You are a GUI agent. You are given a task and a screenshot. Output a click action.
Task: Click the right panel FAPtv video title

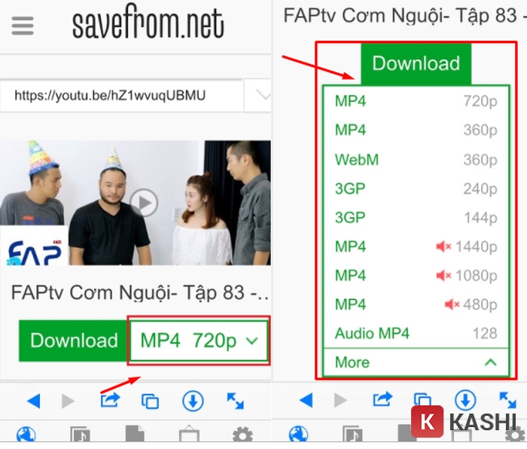point(405,16)
